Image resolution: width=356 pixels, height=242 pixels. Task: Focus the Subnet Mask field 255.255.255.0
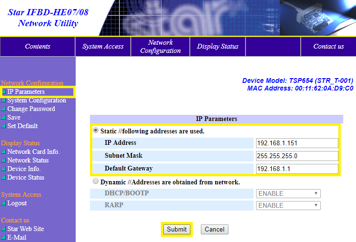297,156
